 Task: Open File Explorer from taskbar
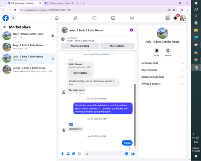196,30
